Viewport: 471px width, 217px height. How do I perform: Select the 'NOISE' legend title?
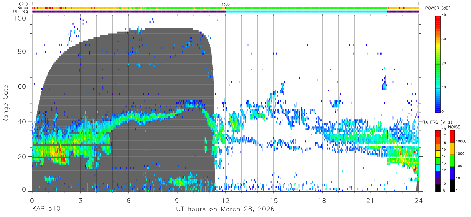(x=454, y=127)
